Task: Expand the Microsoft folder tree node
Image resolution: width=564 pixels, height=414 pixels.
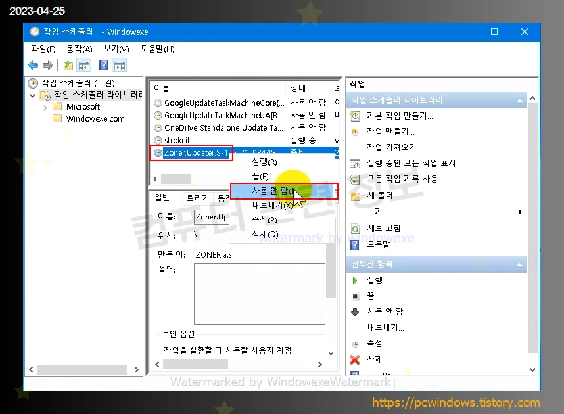Action: (45, 108)
